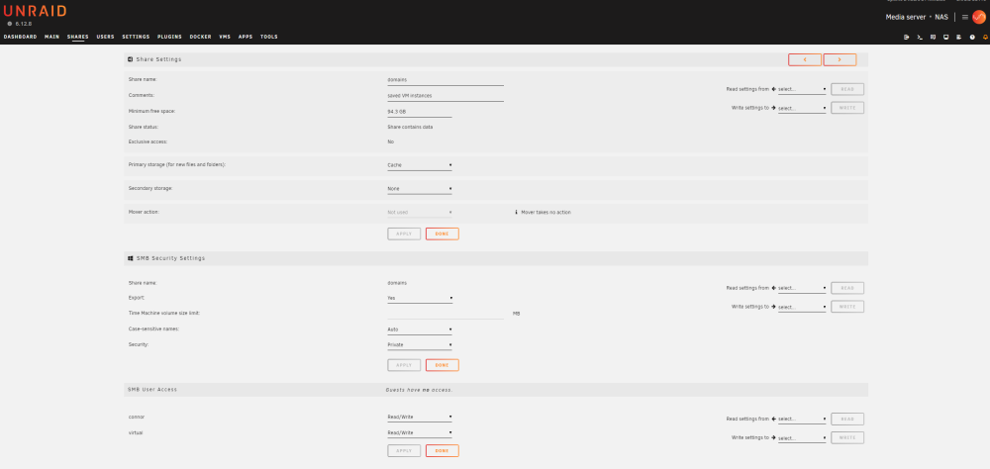Click the Unraid logo
990x469 pixels.
click(x=35, y=11)
